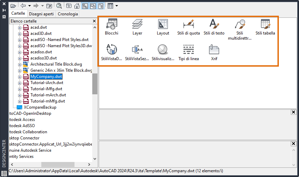Click the horizontal scroll-right arrow
The image size is (299, 177).
pos(89,164)
